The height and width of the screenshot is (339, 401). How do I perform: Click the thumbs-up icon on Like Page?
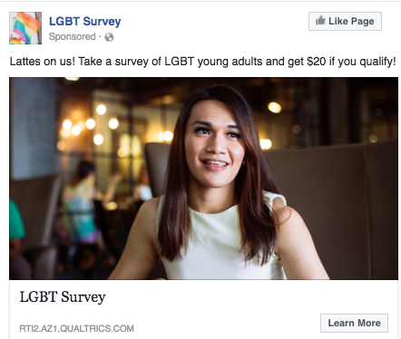point(320,21)
